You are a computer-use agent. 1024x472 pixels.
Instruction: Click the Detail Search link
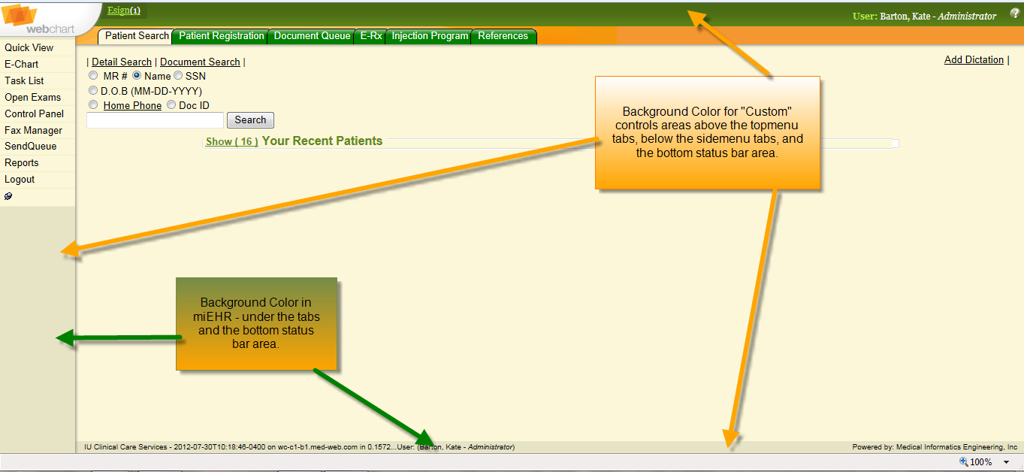[x=121, y=62]
